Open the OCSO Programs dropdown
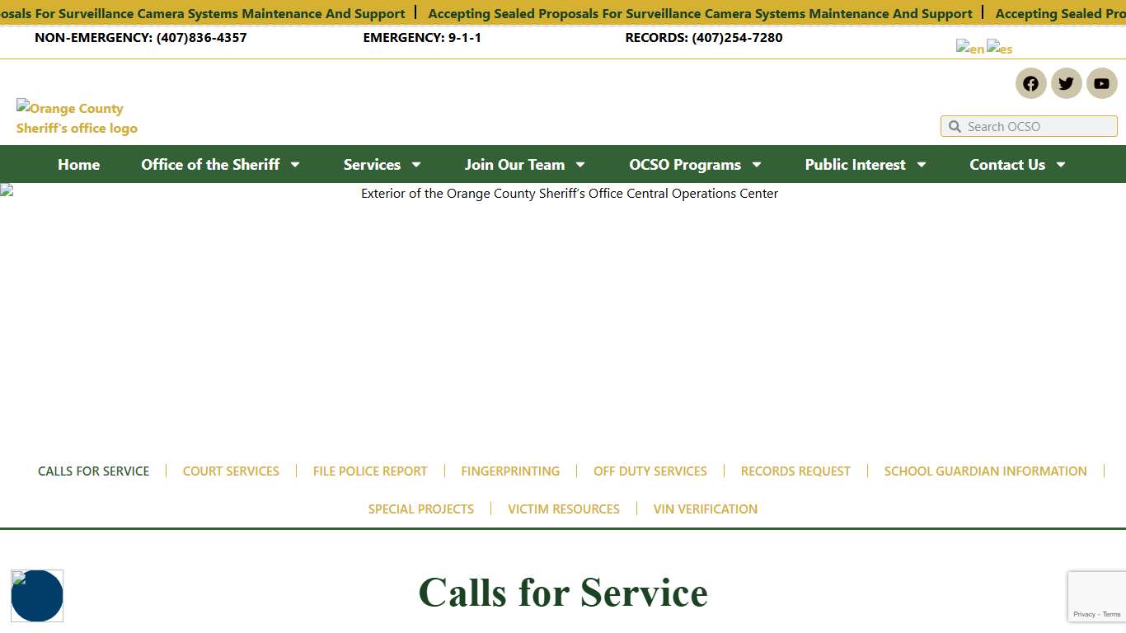Viewport: 1126px width, 633px height. coord(695,164)
